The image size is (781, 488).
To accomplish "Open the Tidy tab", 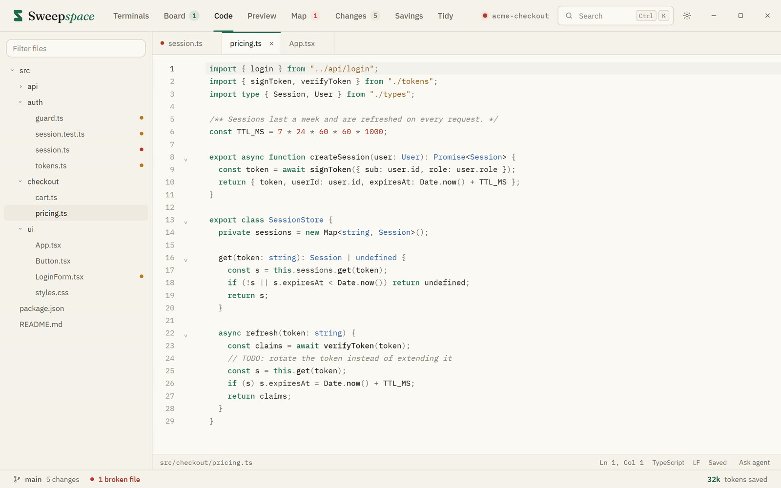I will pyautogui.click(x=445, y=16).
